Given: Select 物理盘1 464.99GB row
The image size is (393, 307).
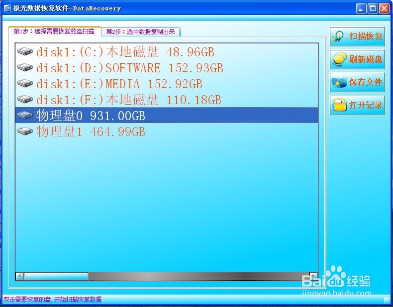Looking at the screenshot, I should [x=167, y=131].
